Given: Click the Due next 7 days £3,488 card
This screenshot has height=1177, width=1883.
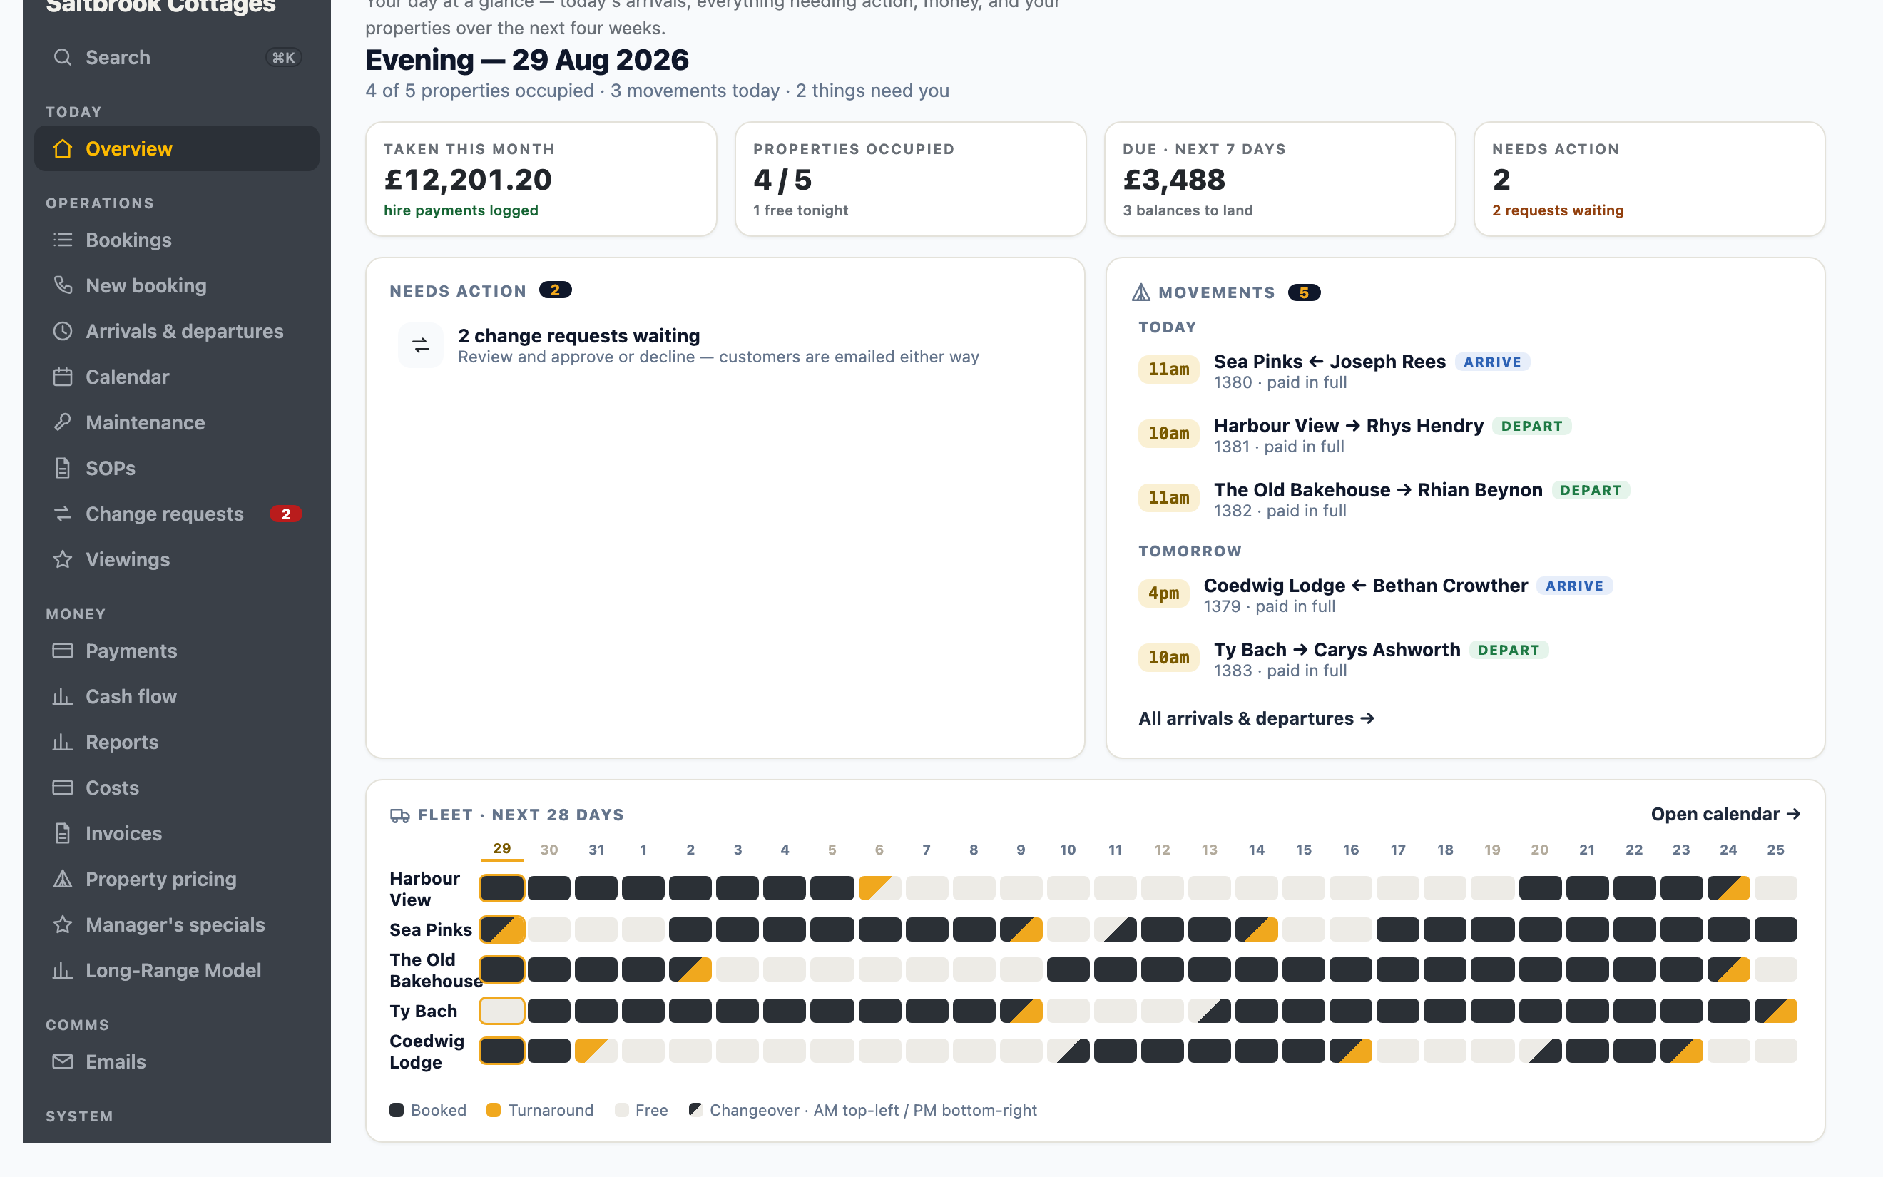Looking at the screenshot, I should coord(1280,179).
